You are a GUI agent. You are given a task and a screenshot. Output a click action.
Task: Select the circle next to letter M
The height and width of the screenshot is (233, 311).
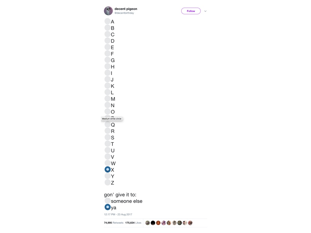point(108,99)
